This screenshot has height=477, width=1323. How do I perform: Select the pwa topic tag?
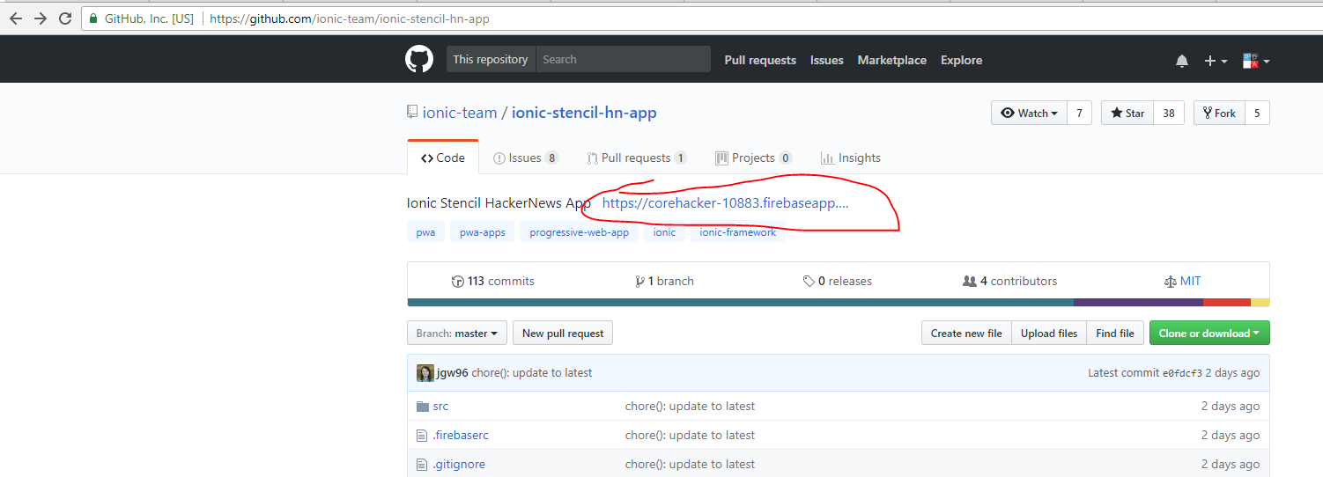point(425,232)
